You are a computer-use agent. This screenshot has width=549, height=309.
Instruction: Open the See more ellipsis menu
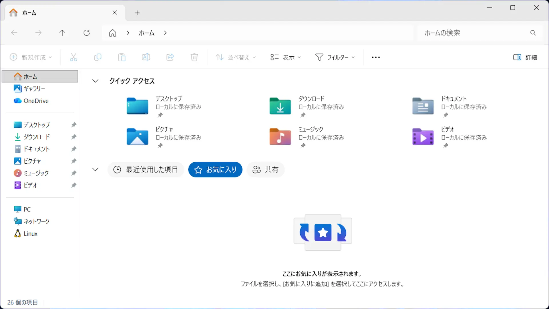coord(376,57)
